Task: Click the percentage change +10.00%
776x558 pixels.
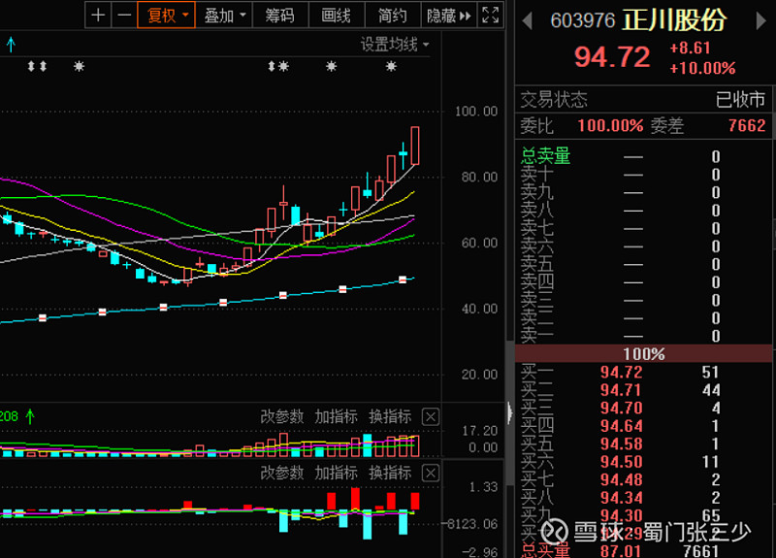Action: (x=702, y=68)
